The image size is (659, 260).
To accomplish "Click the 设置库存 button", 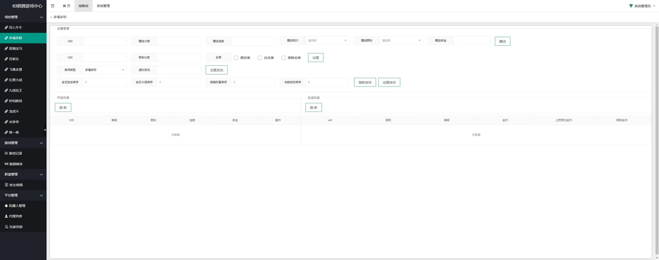I will pos(389,82).
